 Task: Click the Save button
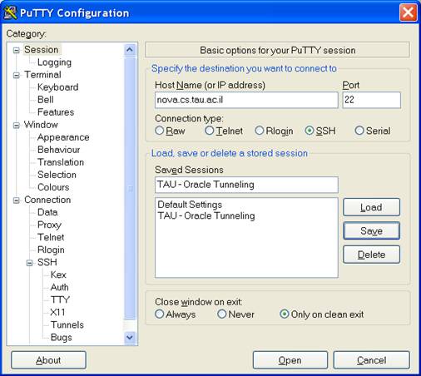coord(371,230)
